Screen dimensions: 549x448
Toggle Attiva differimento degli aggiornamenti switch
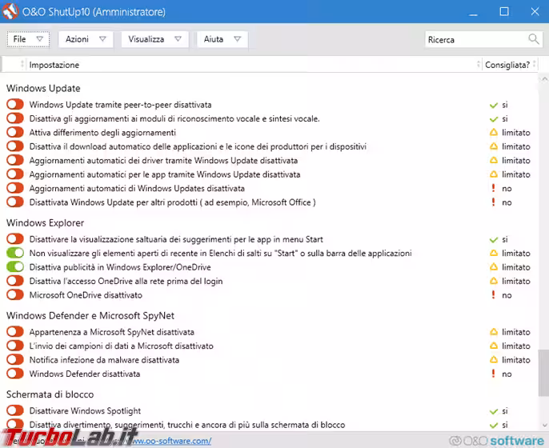tap(15, 132)
